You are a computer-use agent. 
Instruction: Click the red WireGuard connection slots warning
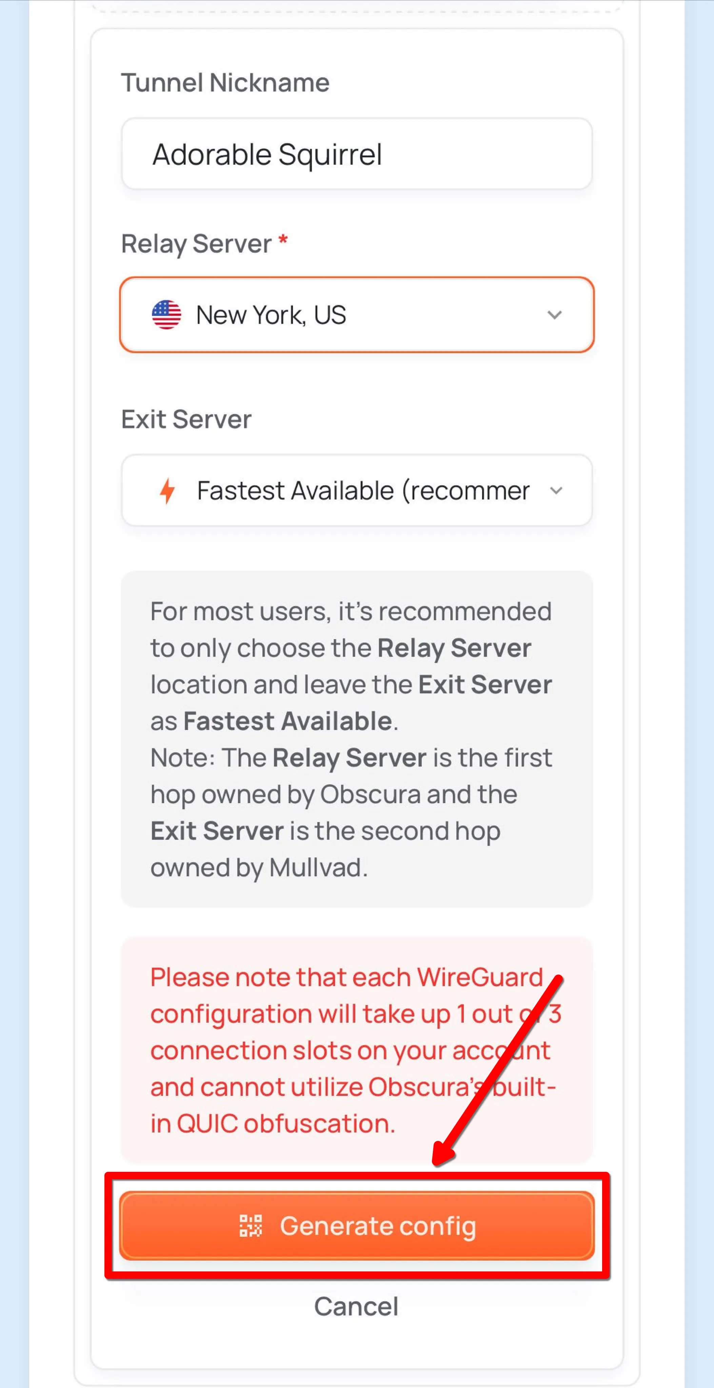click(357, 1051)
